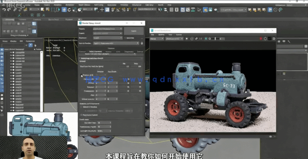Open the Window menu in Arnold RenderView
Image resolution: width=308 pixels, height=159 pixels.
161,34
